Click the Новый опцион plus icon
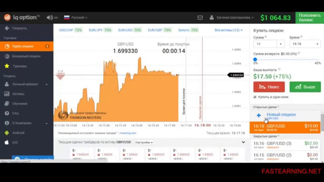324x182 pixels. pos(259,116)
